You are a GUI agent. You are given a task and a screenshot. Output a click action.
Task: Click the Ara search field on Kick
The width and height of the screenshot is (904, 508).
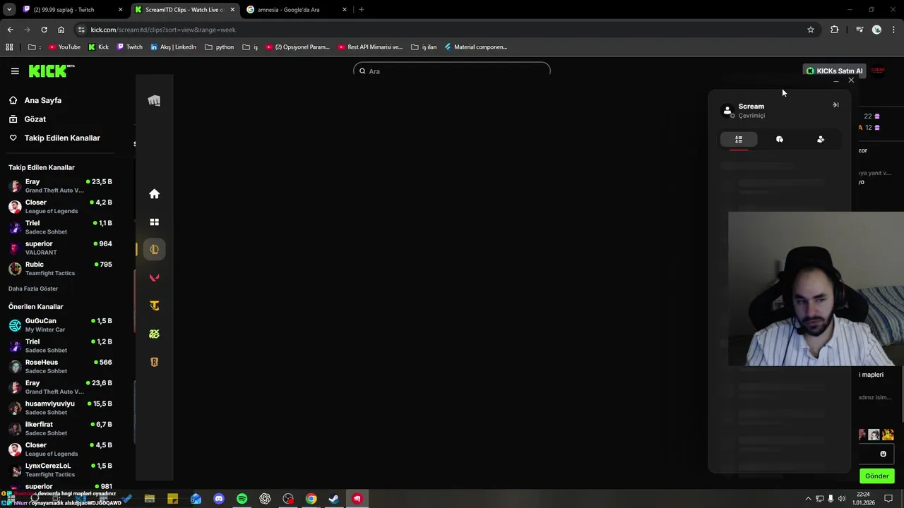pos(452,71)
